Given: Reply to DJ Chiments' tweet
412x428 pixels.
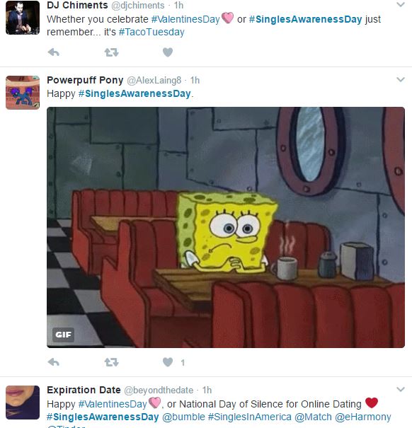Looking at the screenshot, I should point(54,52).
